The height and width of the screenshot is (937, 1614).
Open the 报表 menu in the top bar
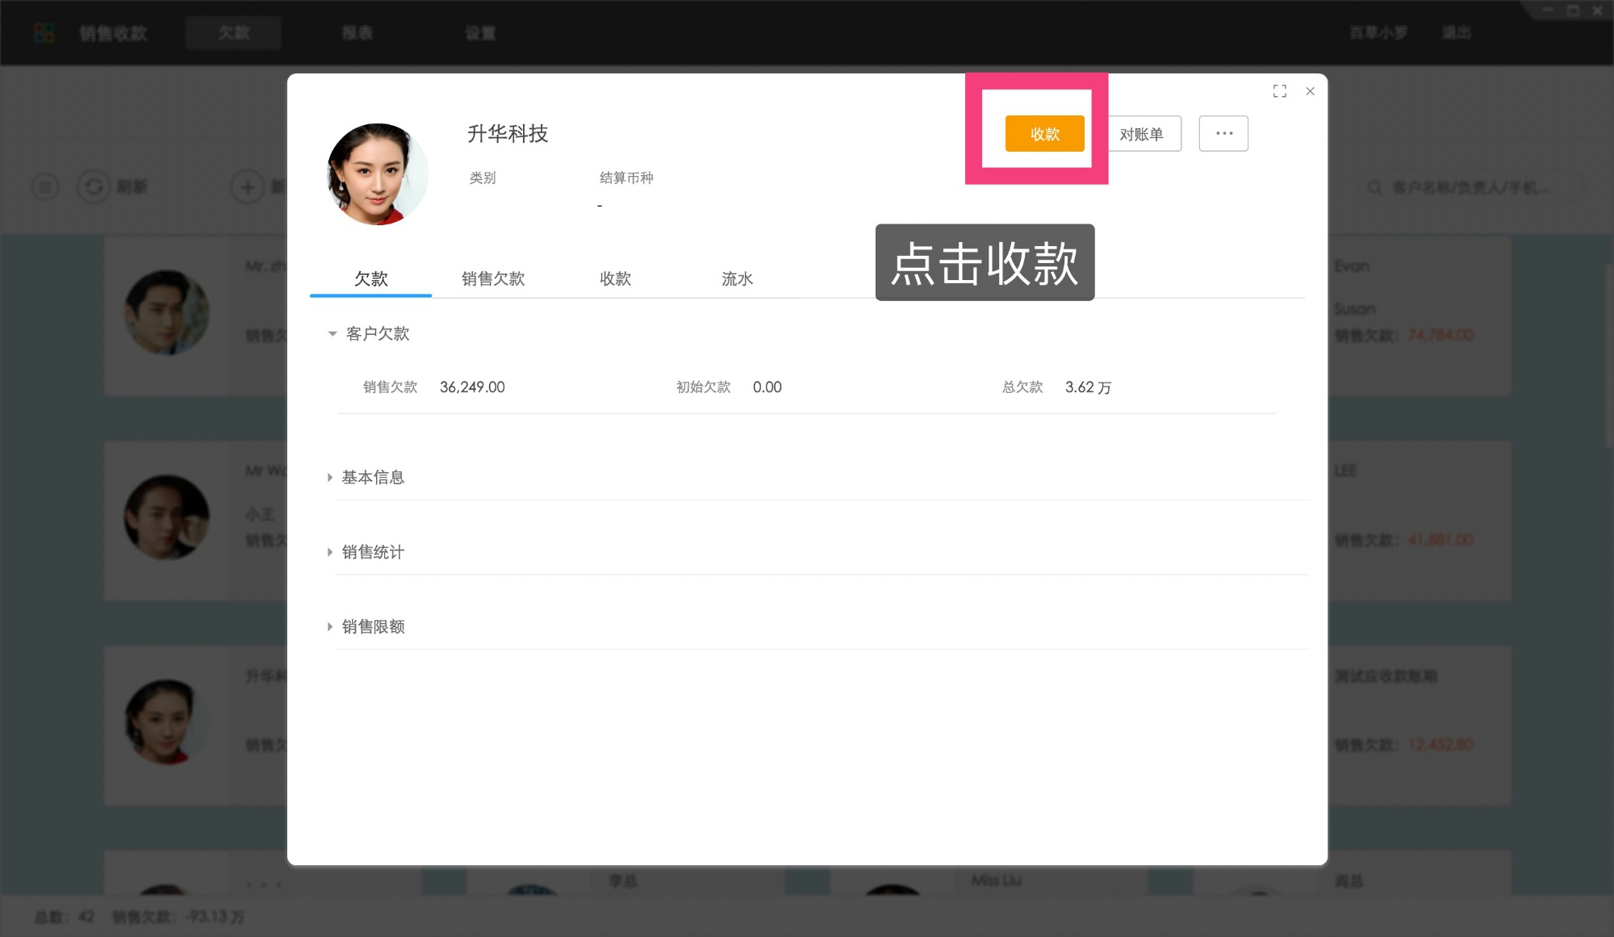(358, 32)
